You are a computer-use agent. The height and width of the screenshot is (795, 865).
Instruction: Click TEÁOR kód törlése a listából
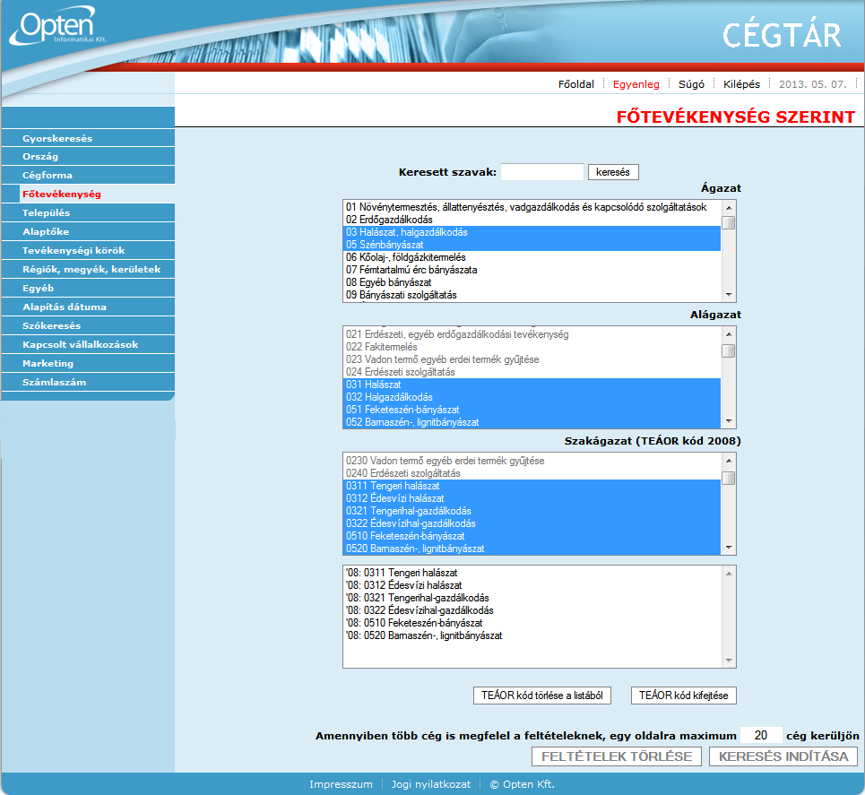541,696
